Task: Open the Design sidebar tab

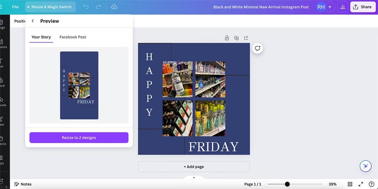Action: tap(2, 24)
